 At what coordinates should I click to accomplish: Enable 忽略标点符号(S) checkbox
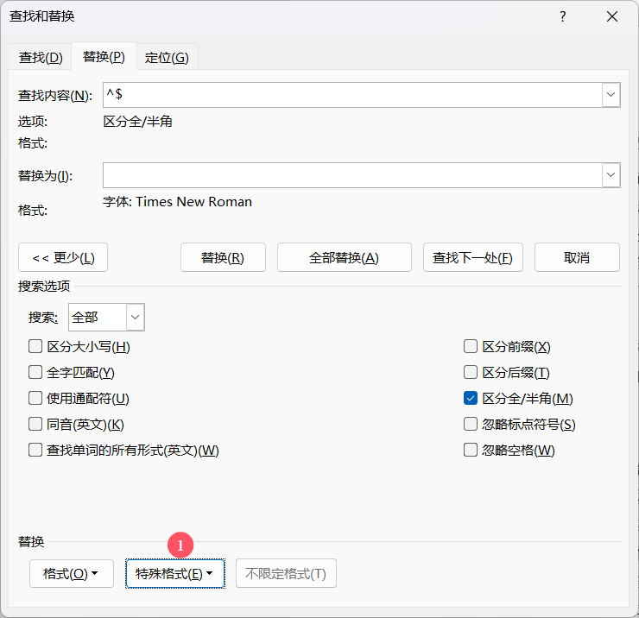[x=471, y=424]
